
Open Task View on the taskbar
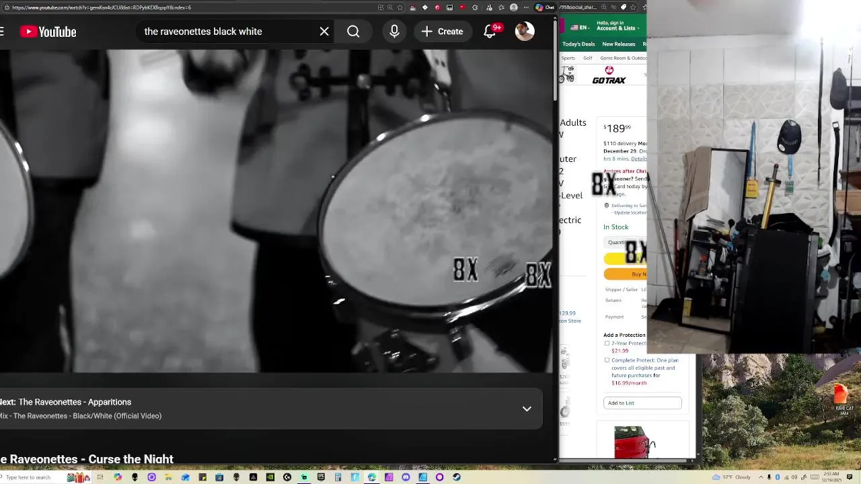[x=100, y=477]
